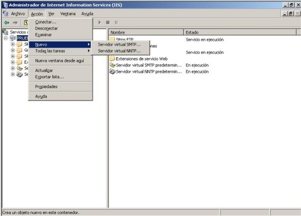Open the Todas las tareas submenu

(x=60, y=51)
